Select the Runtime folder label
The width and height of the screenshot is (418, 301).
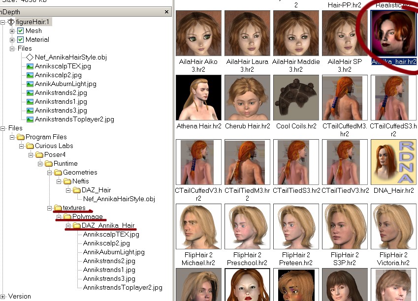[65, 164]
